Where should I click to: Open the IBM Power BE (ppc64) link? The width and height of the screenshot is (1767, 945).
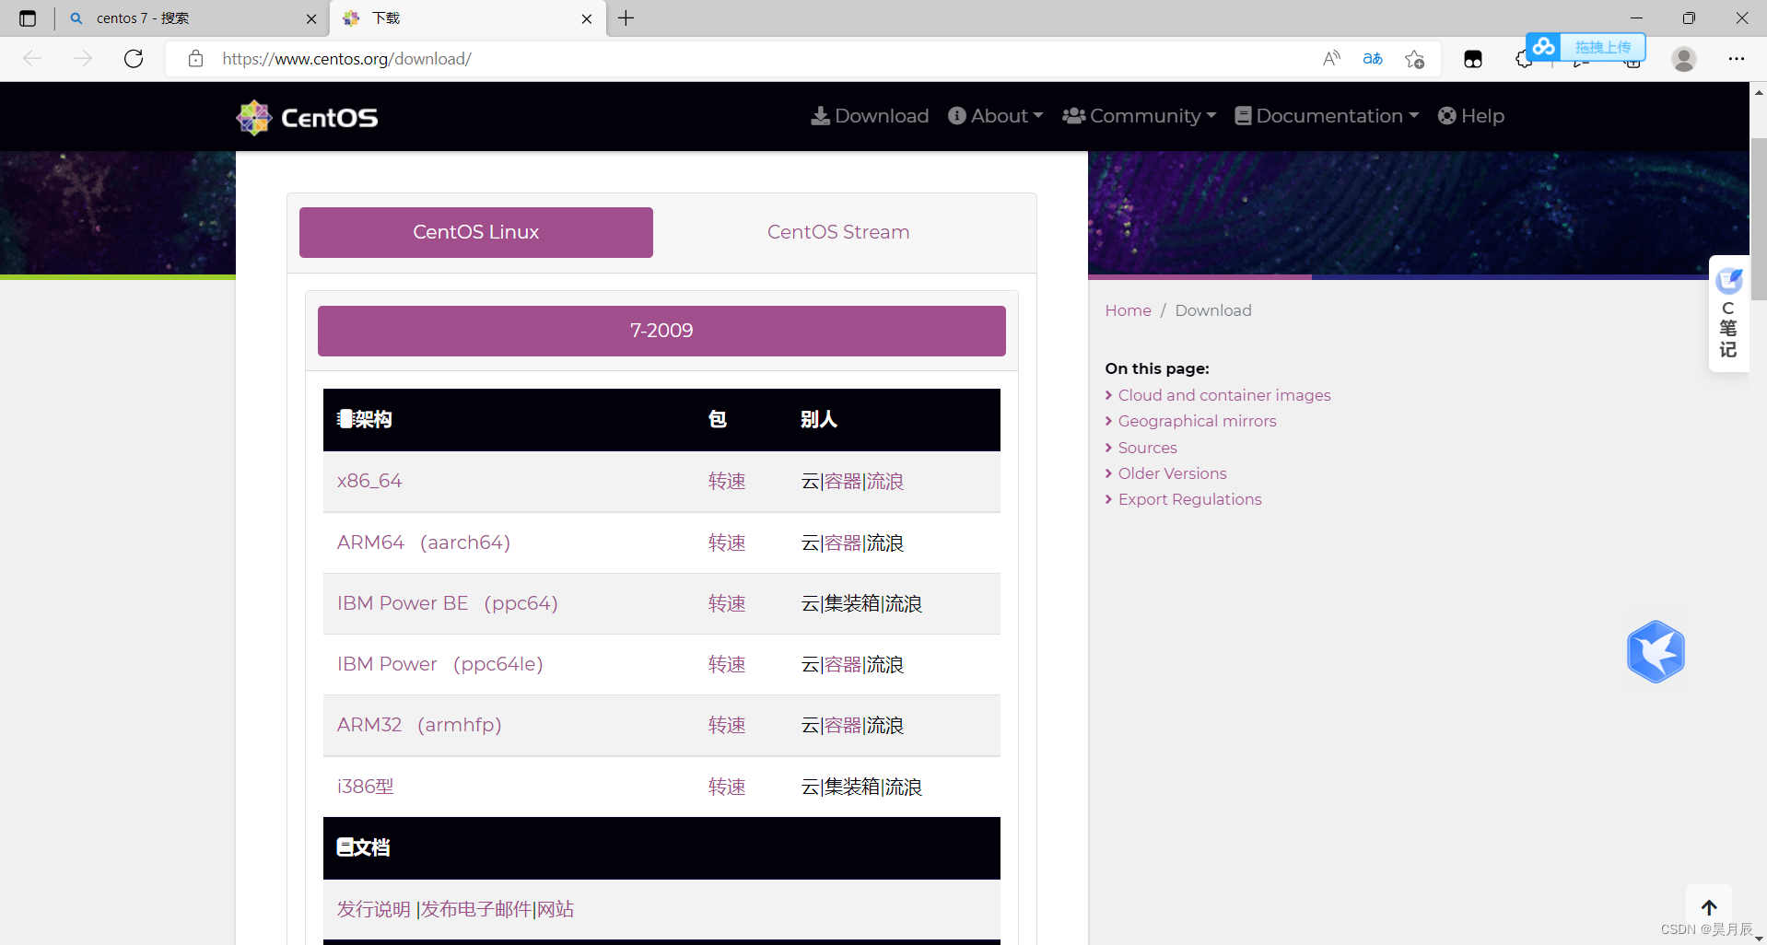pyautogui.click(x=448, y=603)
